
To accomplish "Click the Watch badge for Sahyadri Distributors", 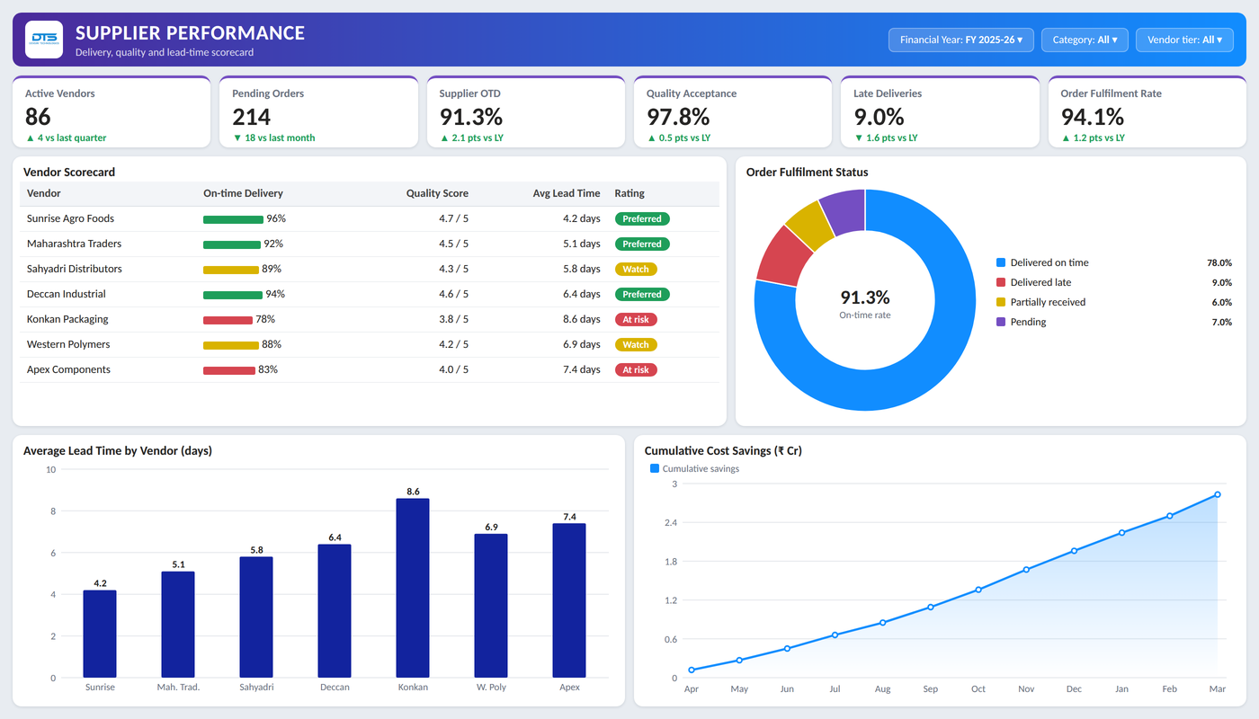I will pos(636,269).
